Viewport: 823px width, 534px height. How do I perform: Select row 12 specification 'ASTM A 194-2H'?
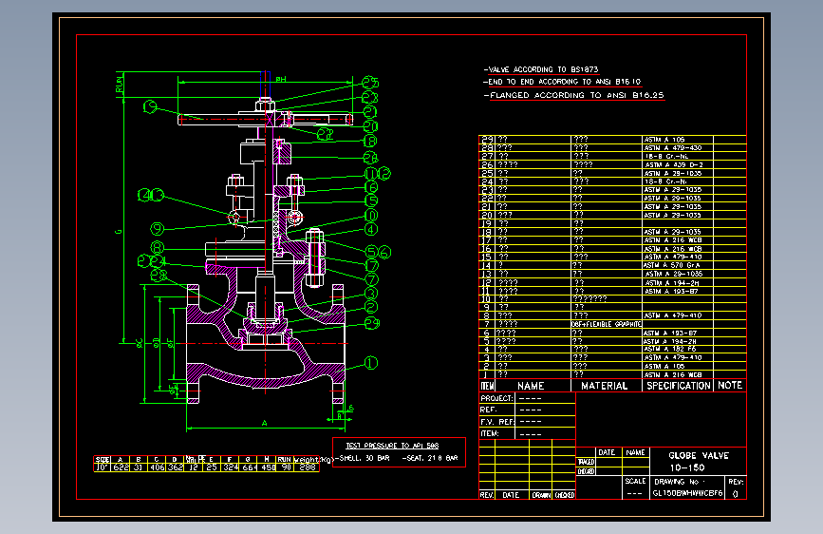(672, 283)
